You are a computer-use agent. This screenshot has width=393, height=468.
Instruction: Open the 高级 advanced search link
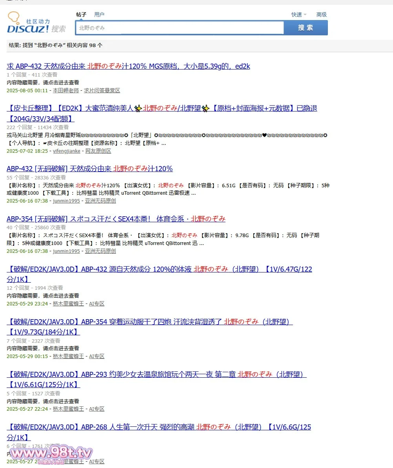(x=321, y=15)
